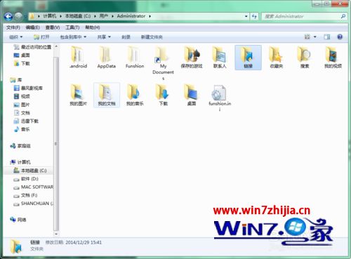Select 库 in the navigation pane

point(16,80)
